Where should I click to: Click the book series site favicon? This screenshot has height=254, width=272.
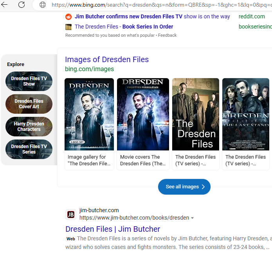68,27
